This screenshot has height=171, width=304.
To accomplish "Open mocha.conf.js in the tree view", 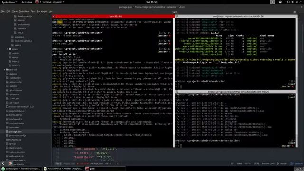I will [16, 119].
